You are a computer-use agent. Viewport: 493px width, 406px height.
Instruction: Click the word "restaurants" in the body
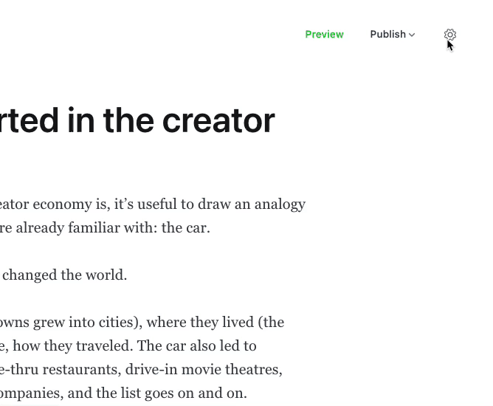82,369
